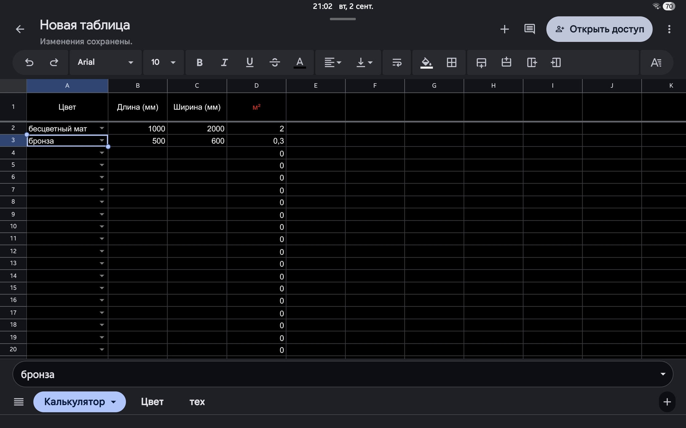
Task: Click the redo arrow icon
Action: tap(54, 63)
